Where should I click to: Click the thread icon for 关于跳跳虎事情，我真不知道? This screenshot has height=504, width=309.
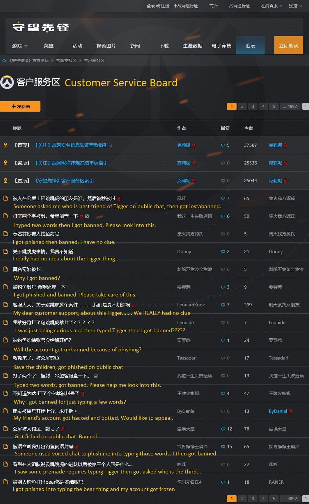pos(5,251)
